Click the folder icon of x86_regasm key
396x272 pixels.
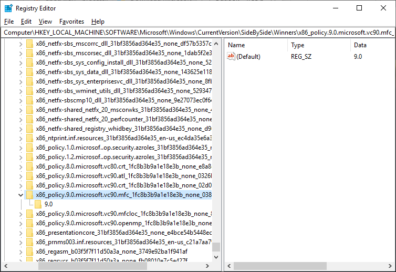click(29, 252)
